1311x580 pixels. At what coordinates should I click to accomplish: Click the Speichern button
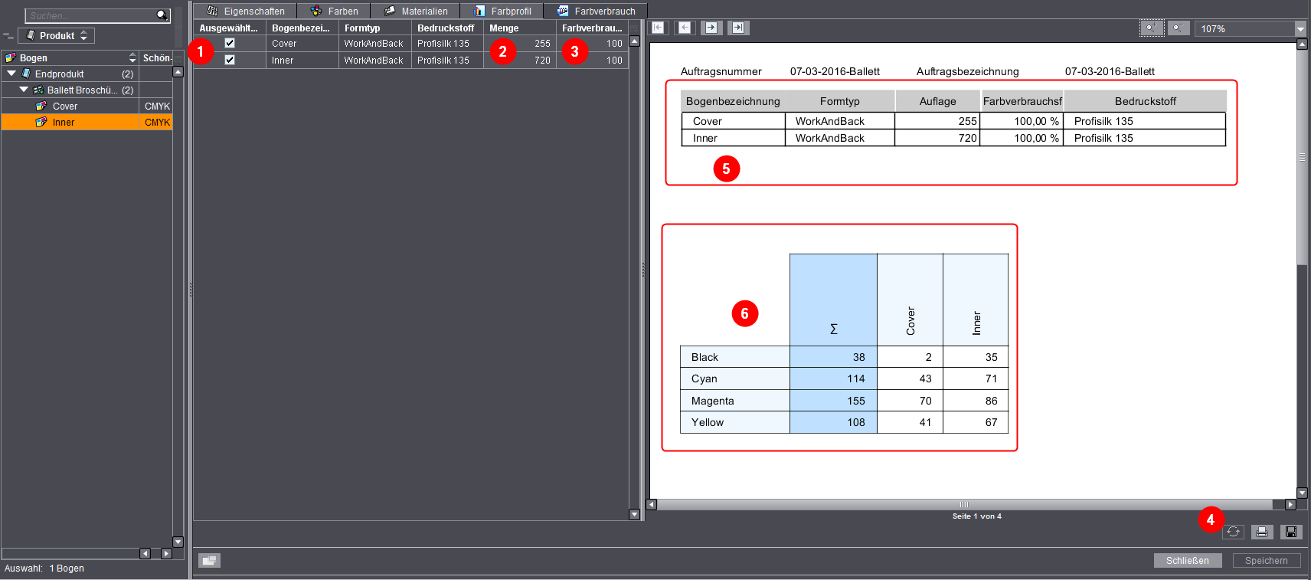pyautogui.click(x=1266, y=560)
